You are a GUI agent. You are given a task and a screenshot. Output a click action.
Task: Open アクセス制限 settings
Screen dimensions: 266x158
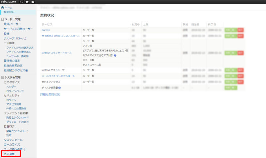pyautogui.click(x=14, y=104)
